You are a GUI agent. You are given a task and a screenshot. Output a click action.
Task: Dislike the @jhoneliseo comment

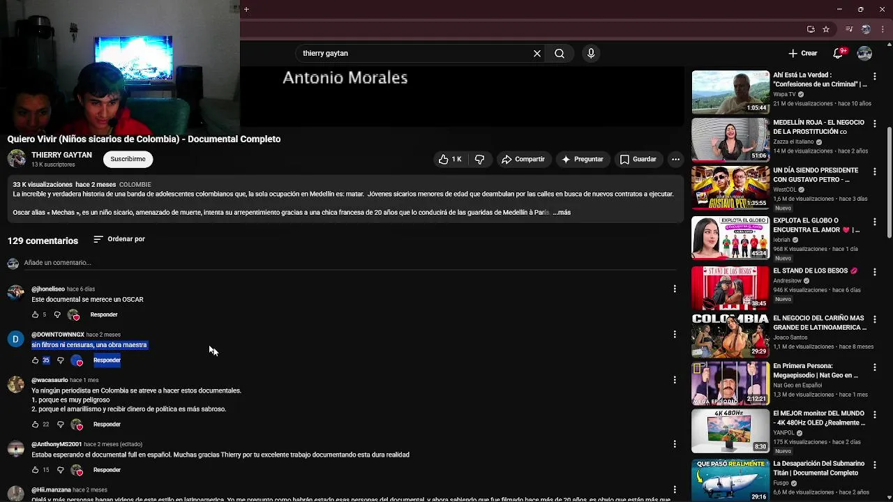(x=57, y=314)
